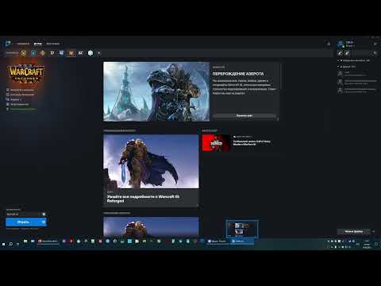This screenshot has width=381, height=286.
Task: Open the first tab in the top navigation
Action: pos(23,44)
